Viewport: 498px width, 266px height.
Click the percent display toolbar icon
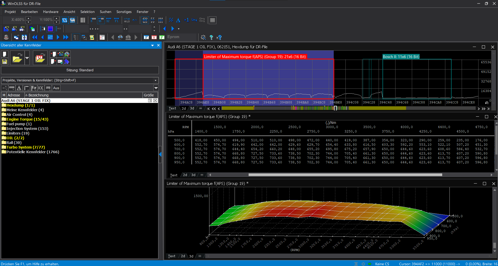click(171, 20)
